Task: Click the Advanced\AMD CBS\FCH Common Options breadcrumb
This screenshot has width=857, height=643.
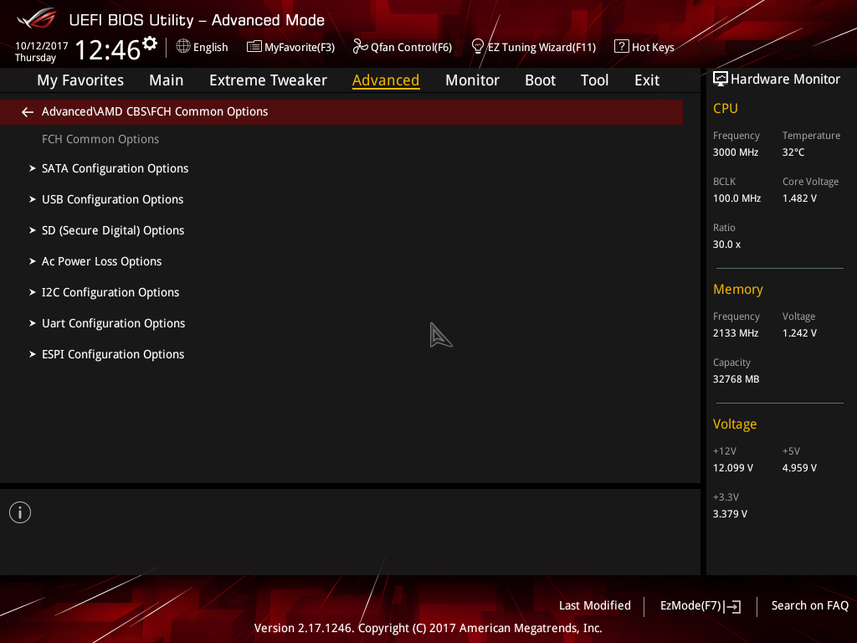Action: coord(155,111)
